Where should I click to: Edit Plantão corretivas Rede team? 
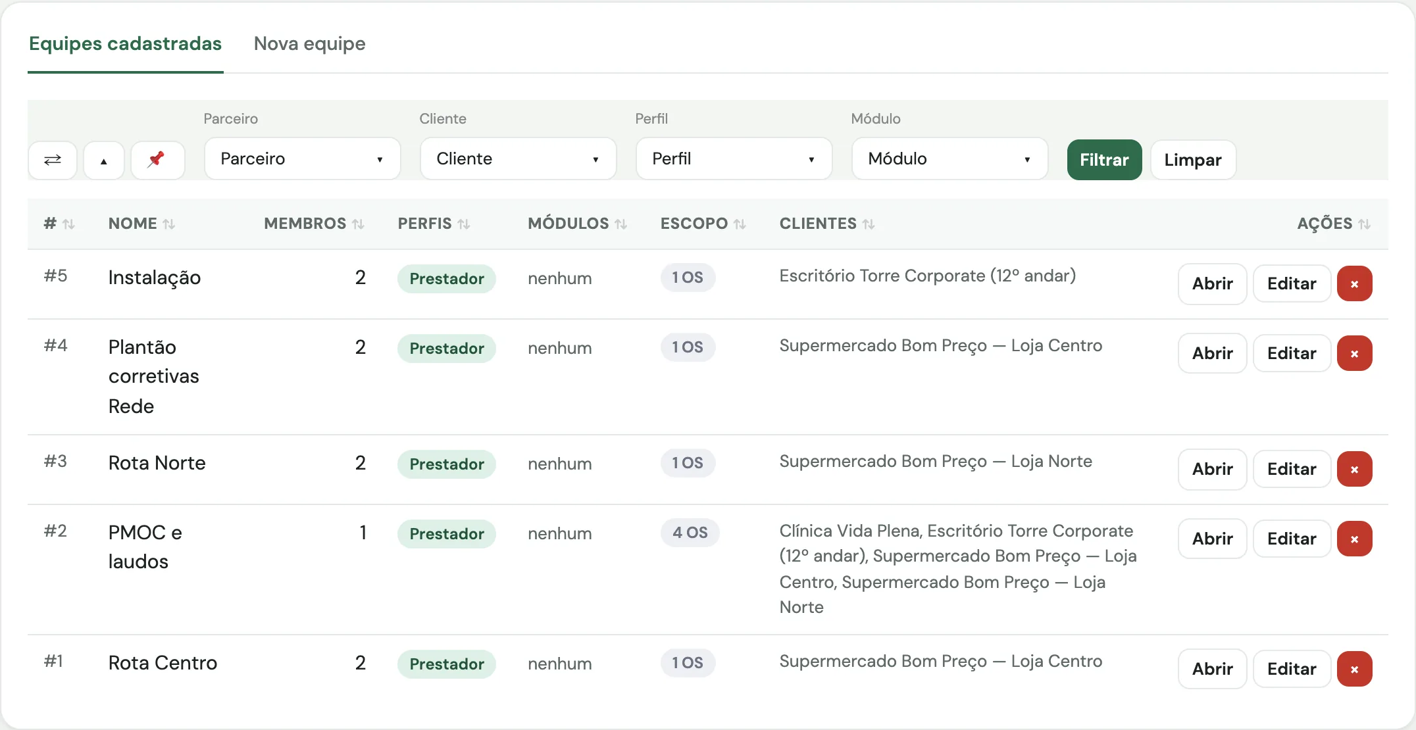[1292, 353]
